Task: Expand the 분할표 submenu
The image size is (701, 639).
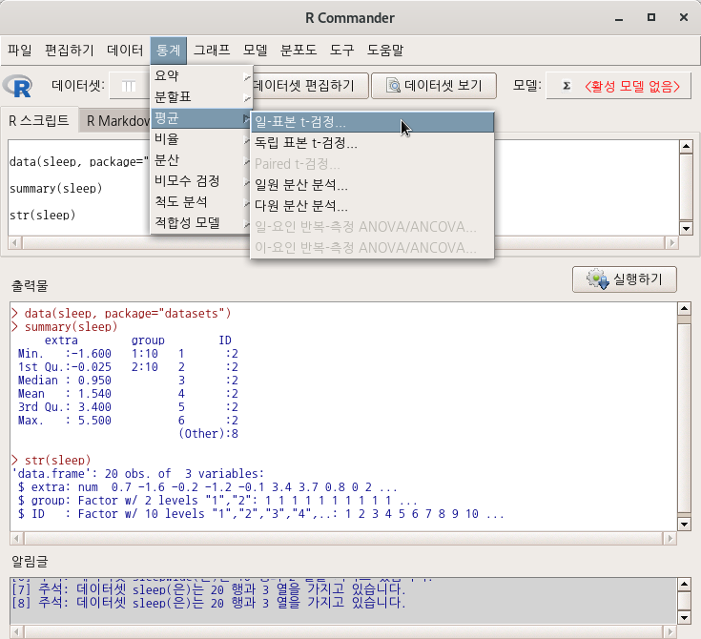Action: pyautogui.click(x=201, y=97)
